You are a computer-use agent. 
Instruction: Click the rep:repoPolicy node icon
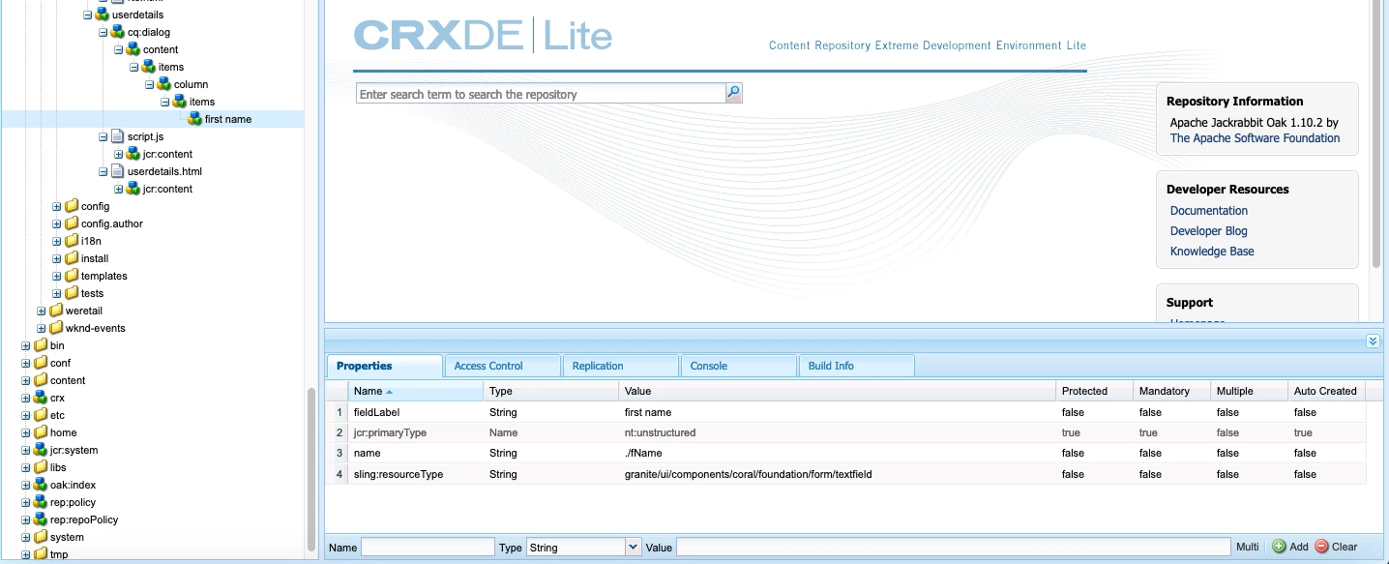41,519
